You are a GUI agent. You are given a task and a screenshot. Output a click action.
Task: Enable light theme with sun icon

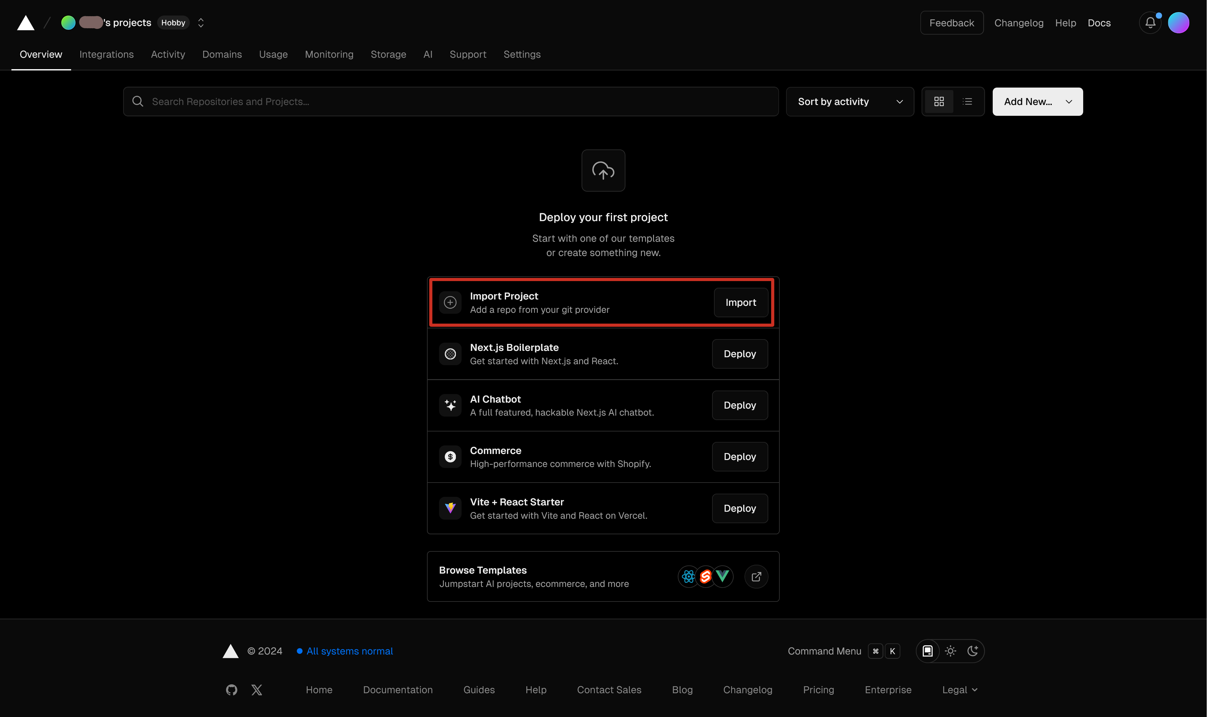click(x=950, y=651)
